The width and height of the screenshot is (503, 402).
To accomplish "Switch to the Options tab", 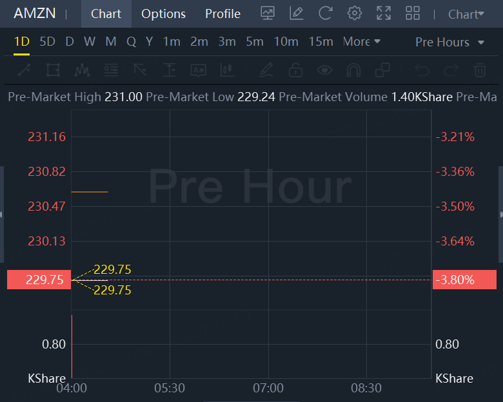I will (x=163, y=14).
